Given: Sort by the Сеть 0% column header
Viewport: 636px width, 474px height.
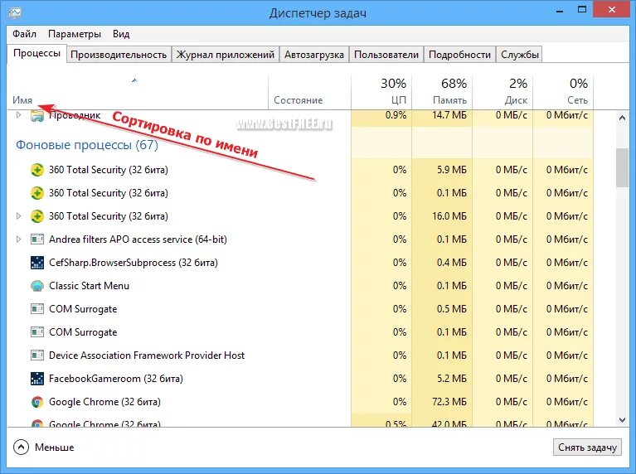Looking at the screenshot, I should (x=563, y=93).
